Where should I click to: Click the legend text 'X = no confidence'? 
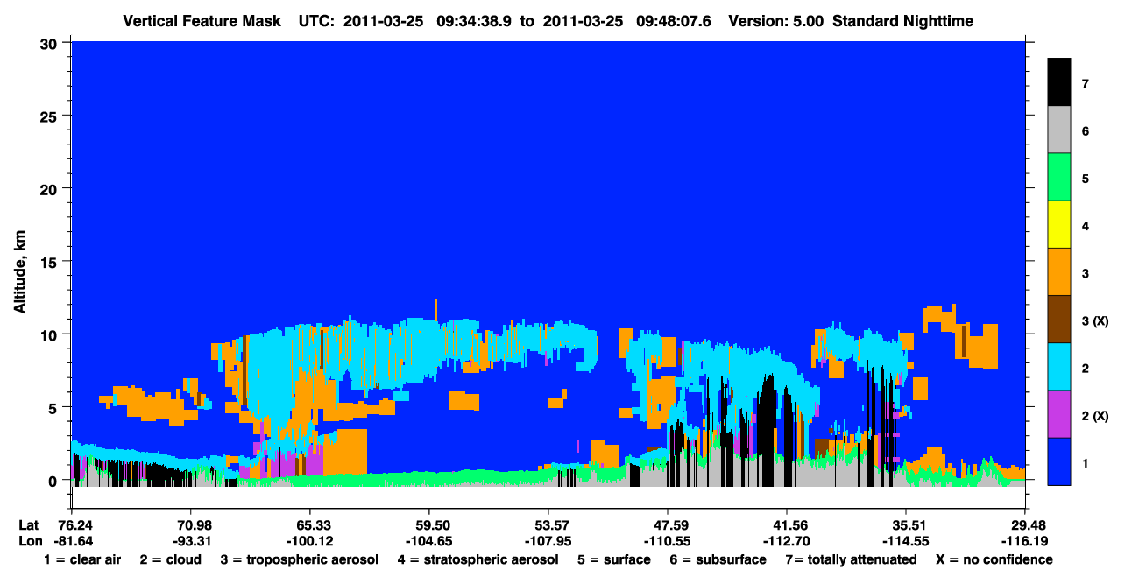tap(994, 559)
